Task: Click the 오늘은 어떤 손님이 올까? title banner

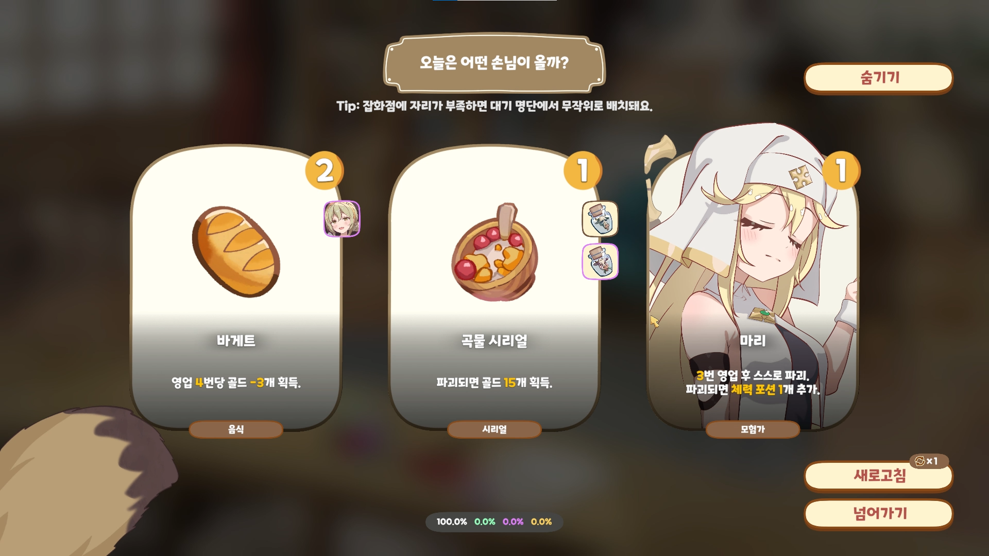Action: pos(494,63)
